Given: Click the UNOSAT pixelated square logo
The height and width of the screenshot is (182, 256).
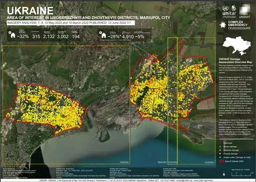Looking at the screenshot, I should pyautogui.click(x=245, y=11).
